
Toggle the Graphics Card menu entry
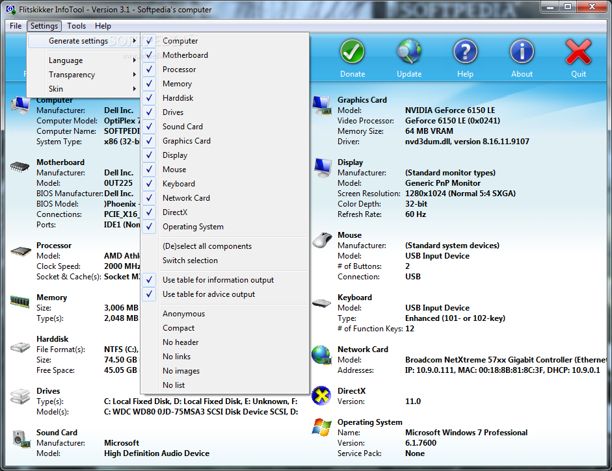coord(226,141)
